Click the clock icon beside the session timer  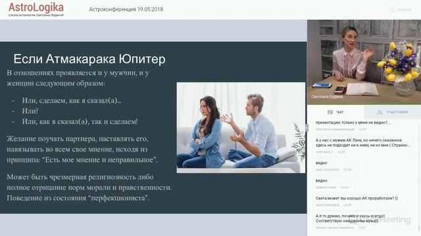(391, 10)
